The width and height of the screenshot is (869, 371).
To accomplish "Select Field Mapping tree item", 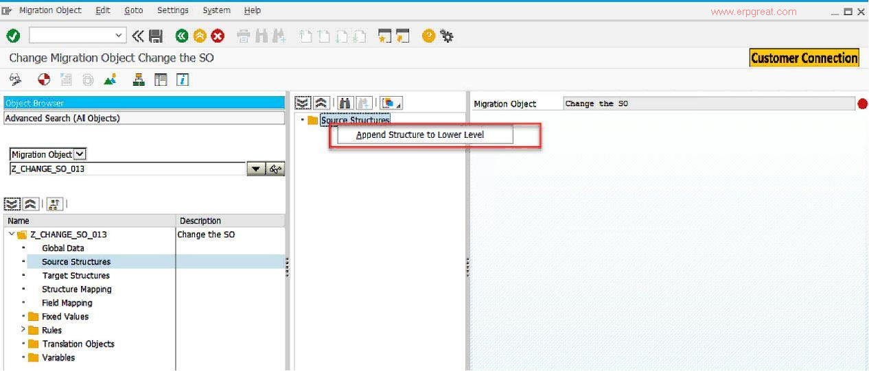I will (x=67, y=303).
